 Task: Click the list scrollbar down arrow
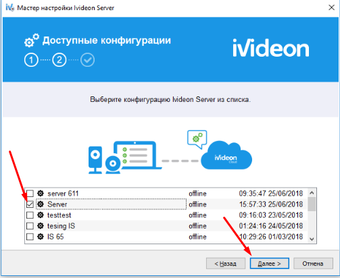[x=312, y=239]
